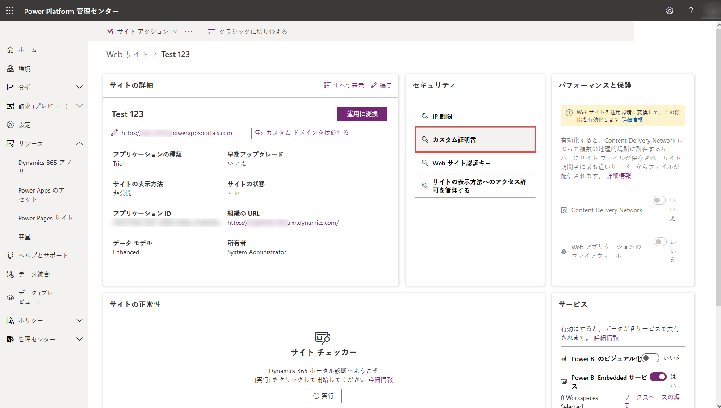
Task: Disable the Power BI Embedded サービス switch
Action: point(658,377)
